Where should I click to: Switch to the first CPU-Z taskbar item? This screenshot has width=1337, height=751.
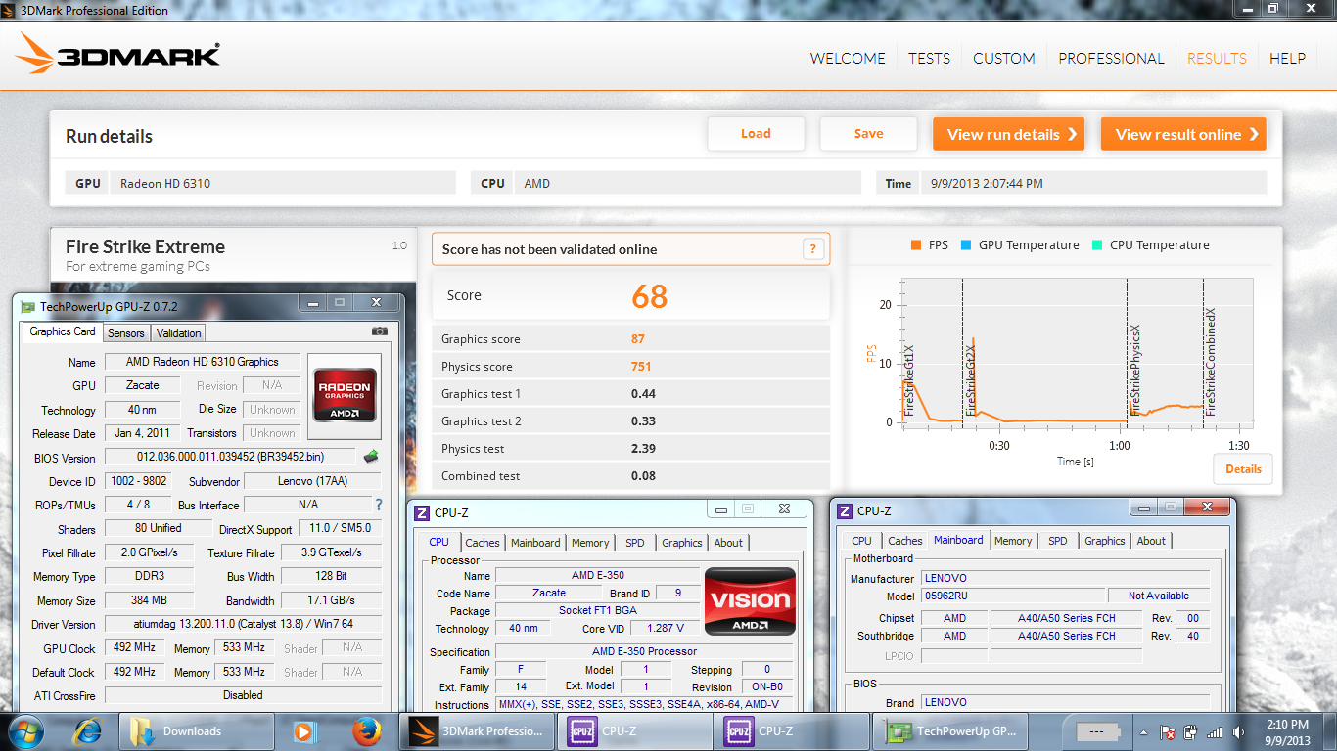pyautogui.click(x=634, y=731)
